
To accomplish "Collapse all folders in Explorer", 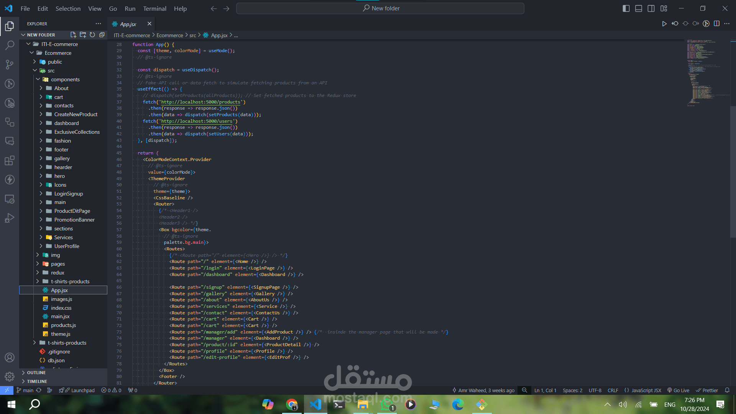I will [x=102, y=35].
